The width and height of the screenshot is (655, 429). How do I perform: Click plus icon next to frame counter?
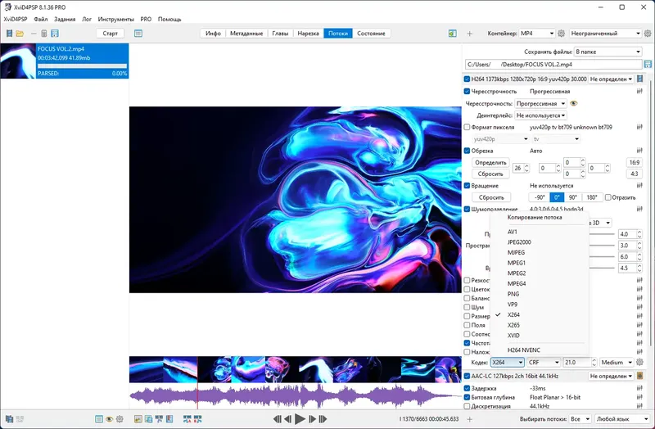pyautogui.click(x=469, y=419)
